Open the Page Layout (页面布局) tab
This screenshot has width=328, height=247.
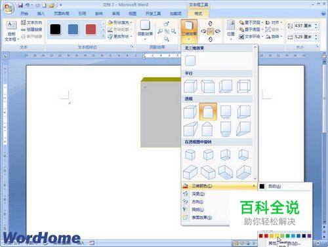tap(62, 14)
